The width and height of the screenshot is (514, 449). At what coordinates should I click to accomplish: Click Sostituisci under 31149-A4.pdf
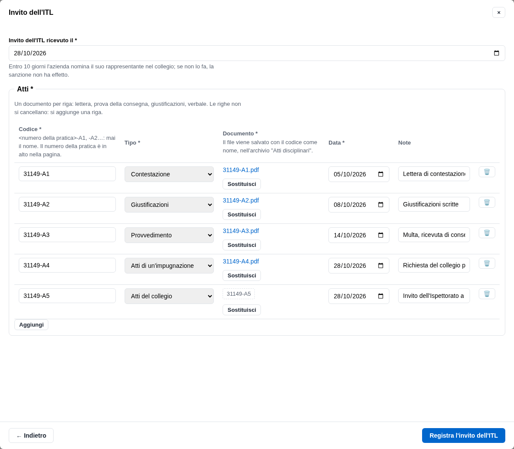(242, 276)
